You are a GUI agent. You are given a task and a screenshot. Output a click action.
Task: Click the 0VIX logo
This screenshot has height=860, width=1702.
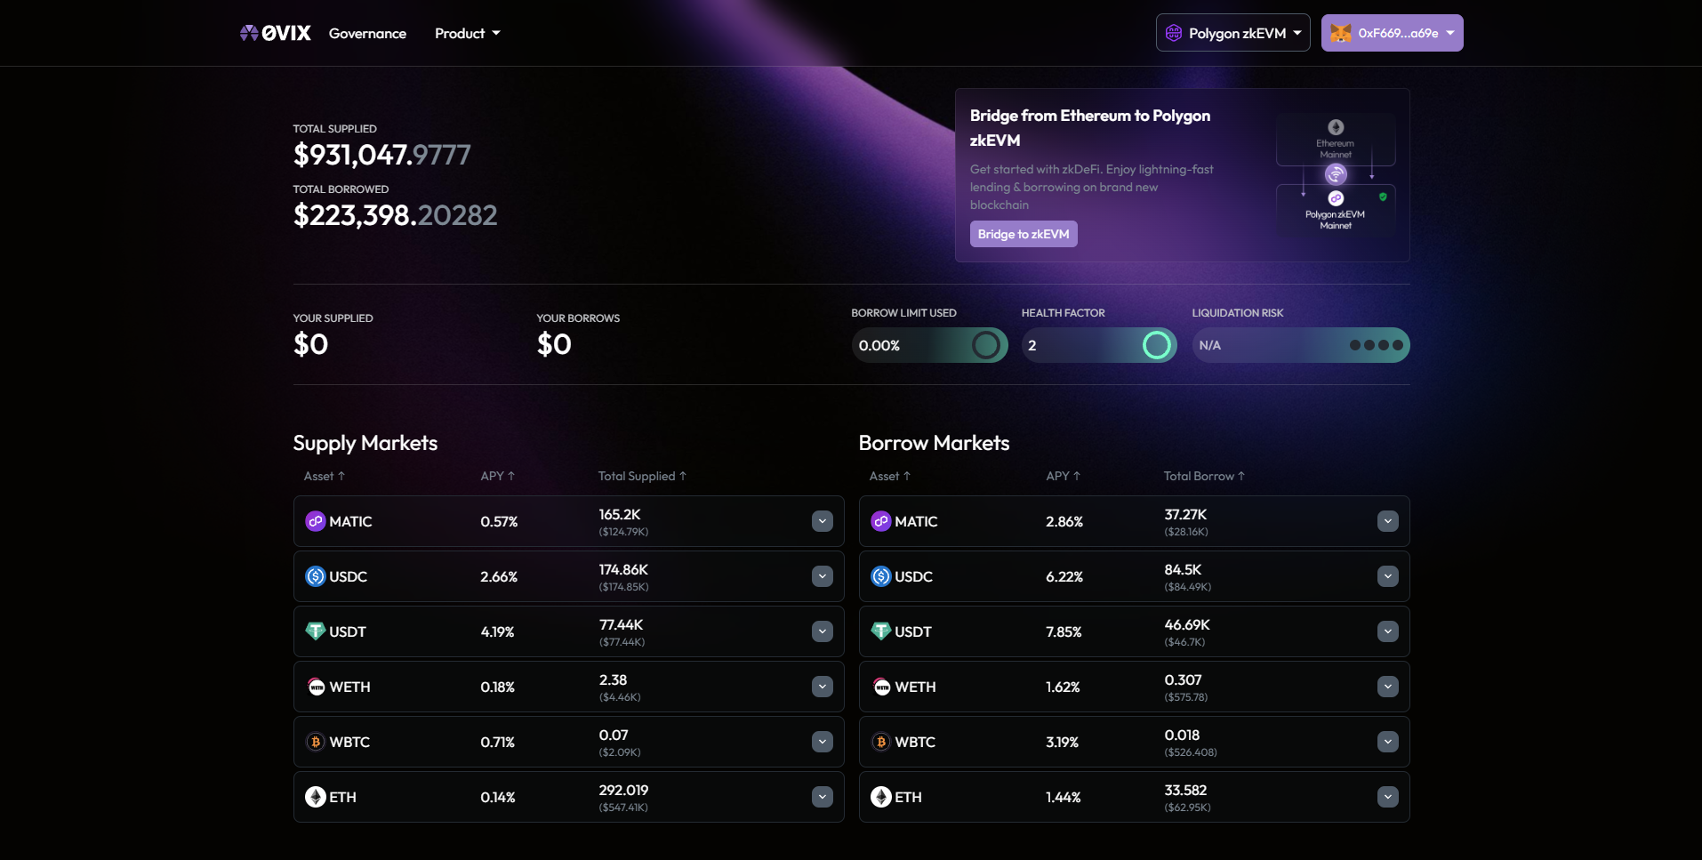[276, 33]
